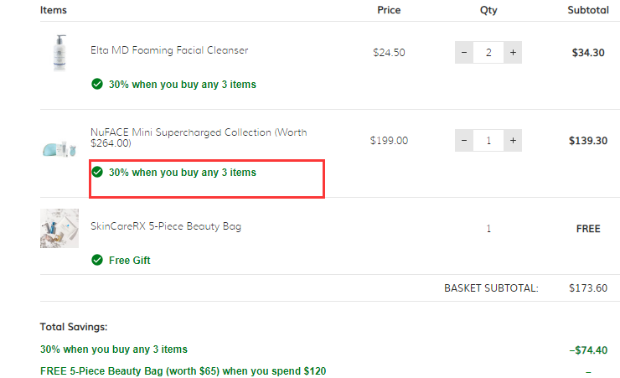Open NuFACE Mini Supercharged Collection thumbnail
620x378 pixels.
coord(59,149)
